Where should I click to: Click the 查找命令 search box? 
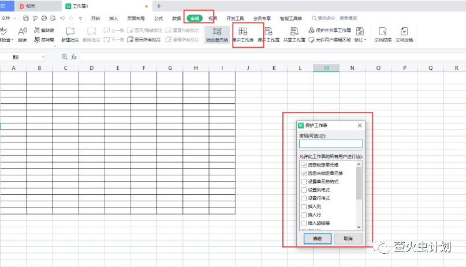334,18
